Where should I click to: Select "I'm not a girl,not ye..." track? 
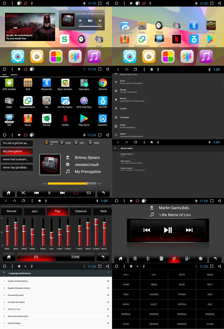tap(17, 143)
